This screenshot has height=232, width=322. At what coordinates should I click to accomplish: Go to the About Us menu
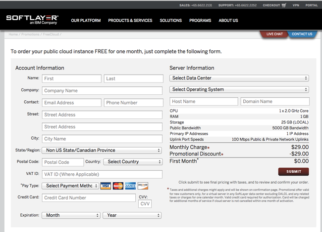point(228,21)
